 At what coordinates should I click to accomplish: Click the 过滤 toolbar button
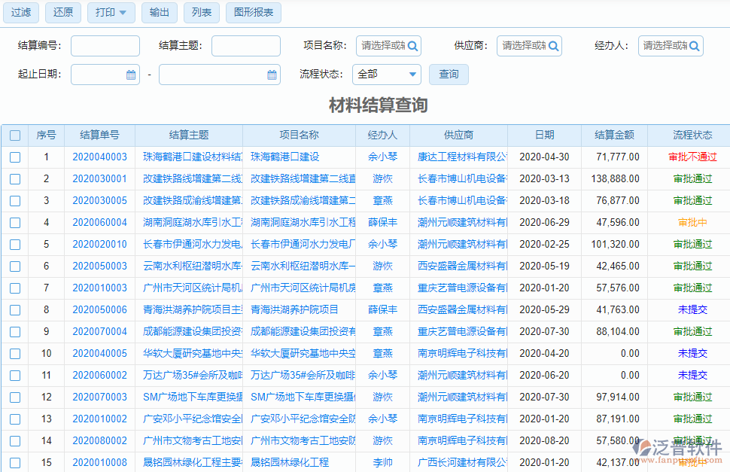pos(21,12)
